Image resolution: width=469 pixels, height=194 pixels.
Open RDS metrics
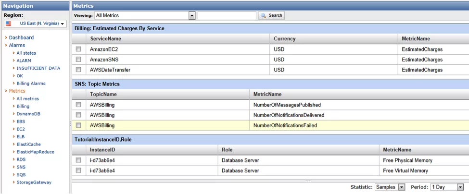21,160
